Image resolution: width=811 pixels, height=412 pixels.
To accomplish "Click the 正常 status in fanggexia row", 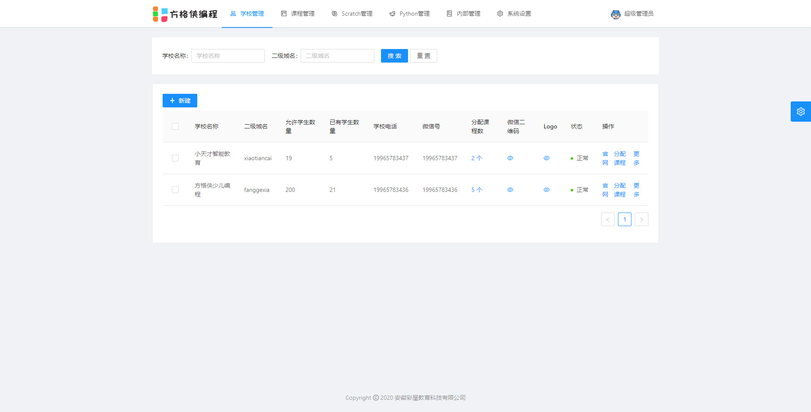I will tap(580, 190).
